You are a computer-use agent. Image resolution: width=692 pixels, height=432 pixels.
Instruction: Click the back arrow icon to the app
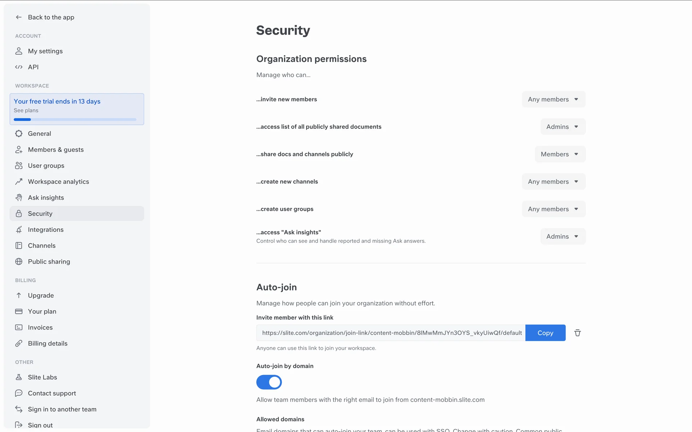(x=19, y=17)
